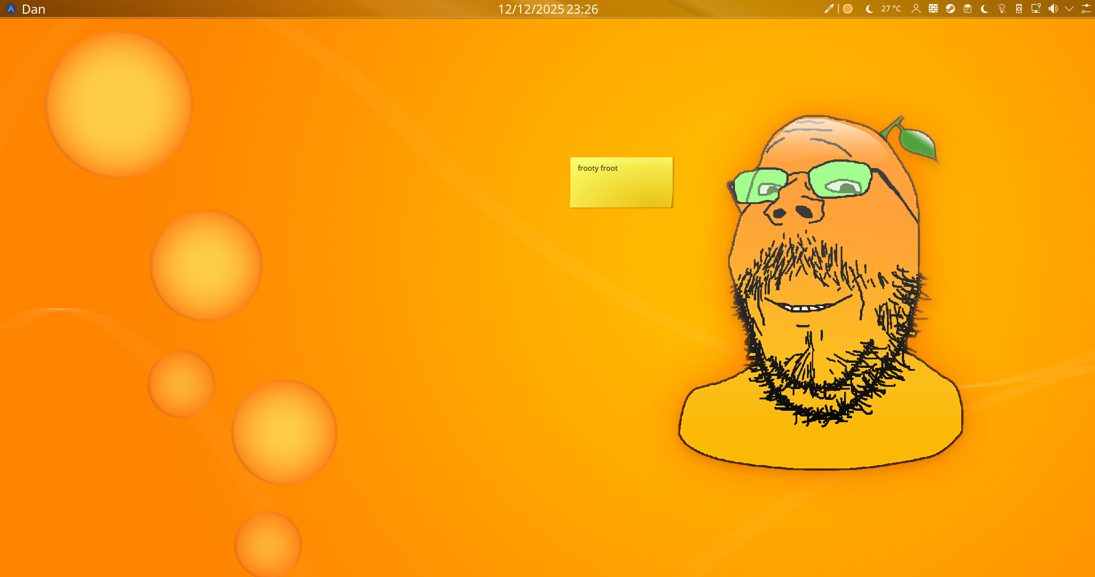
Task: Pick a screen color with the eyedropper
Action: [829, 9]
